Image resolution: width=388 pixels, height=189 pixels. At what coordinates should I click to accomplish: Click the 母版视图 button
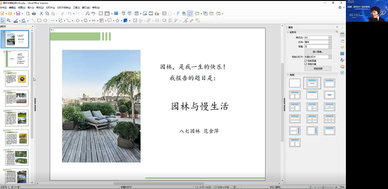pos(318,69)
